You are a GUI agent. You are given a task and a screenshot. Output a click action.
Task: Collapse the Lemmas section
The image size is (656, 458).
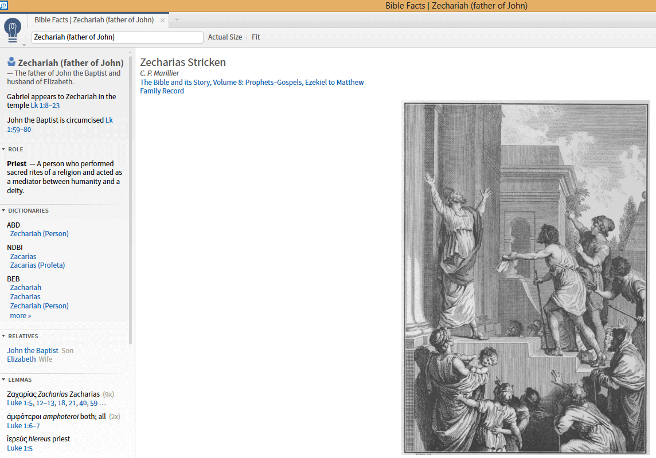click(4, 380)
